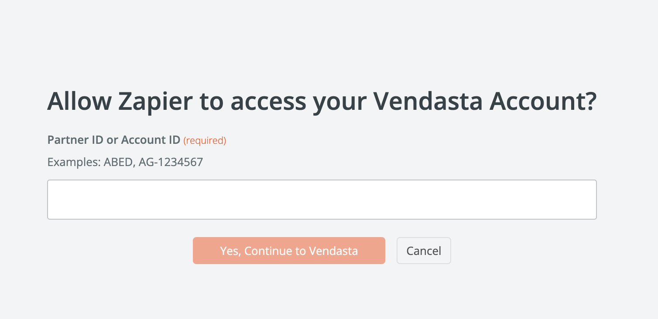Focus the empty text box under Examples
Viewport: 658px width, 319px height.
(322, 200)
